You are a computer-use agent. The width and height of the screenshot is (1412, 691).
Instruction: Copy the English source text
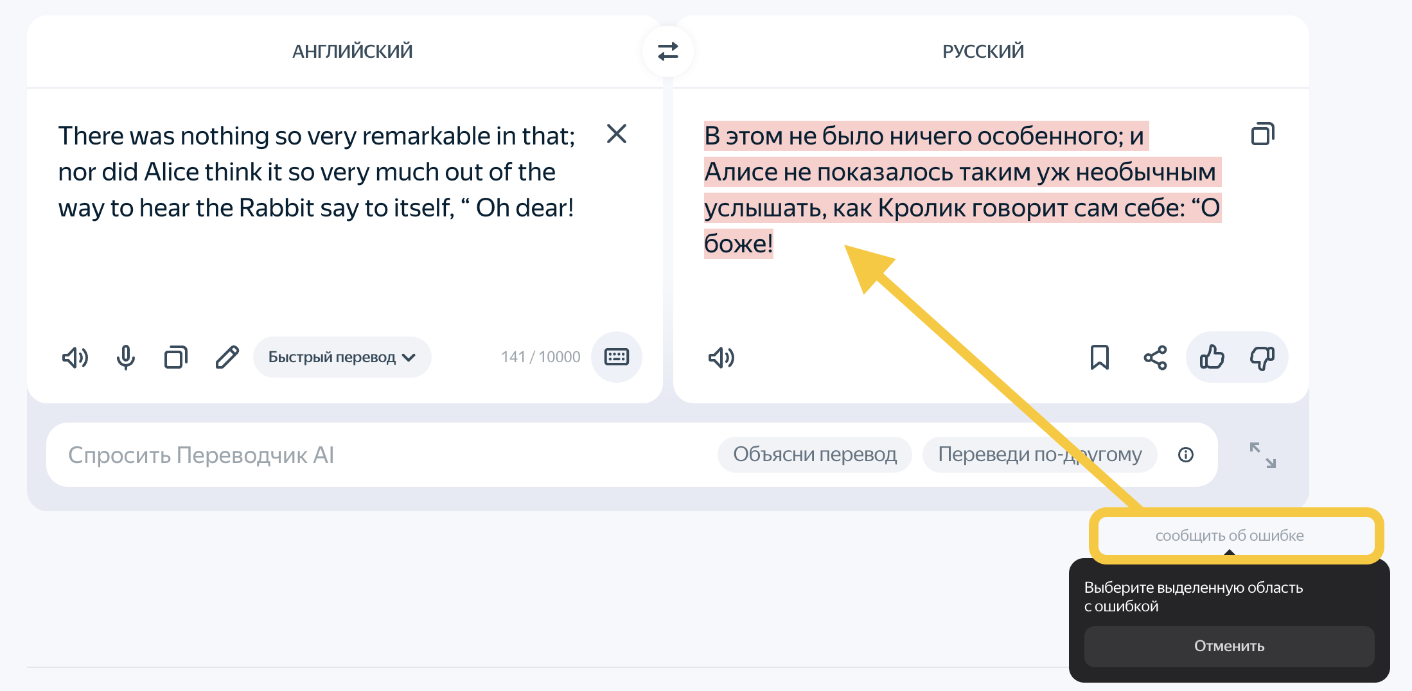175,358
